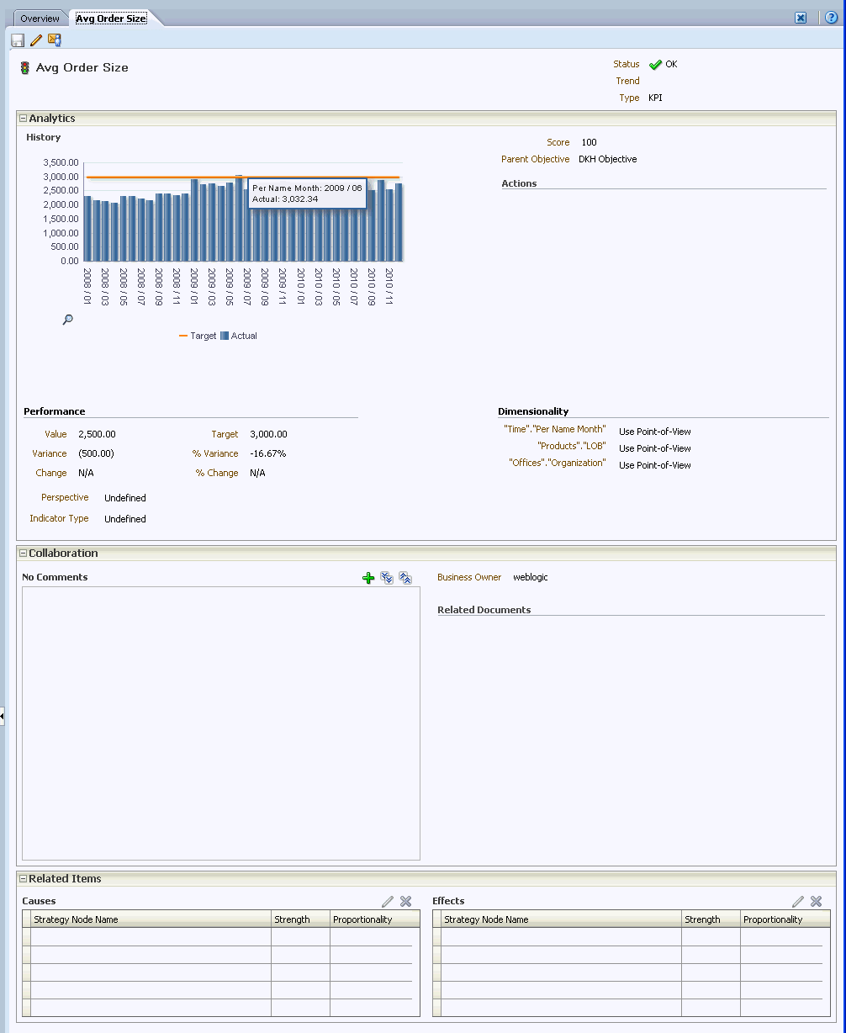Click inside the comments box
This screenshot has width=846, height=1033.
point(220,723)
